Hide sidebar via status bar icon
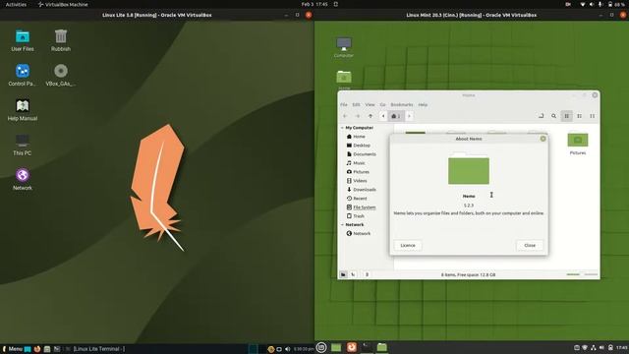Screen dimensions: 629x354 pyautogui.click(x=367, y=274)
